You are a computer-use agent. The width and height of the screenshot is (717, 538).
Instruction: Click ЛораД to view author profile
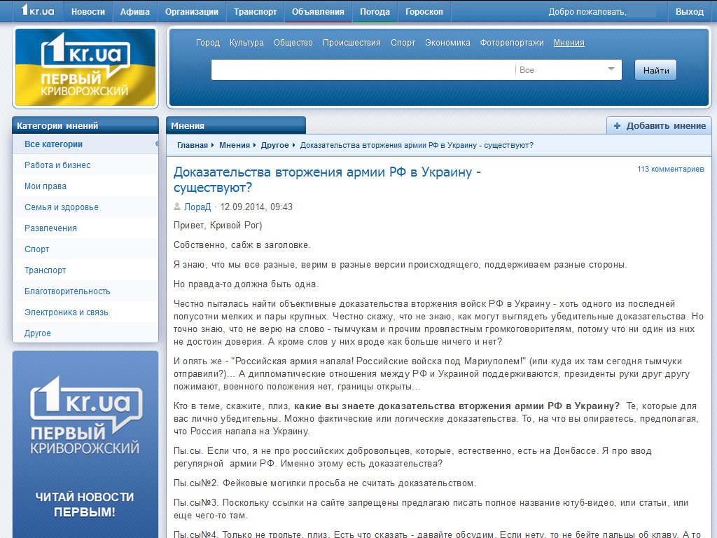pos(197,207)
